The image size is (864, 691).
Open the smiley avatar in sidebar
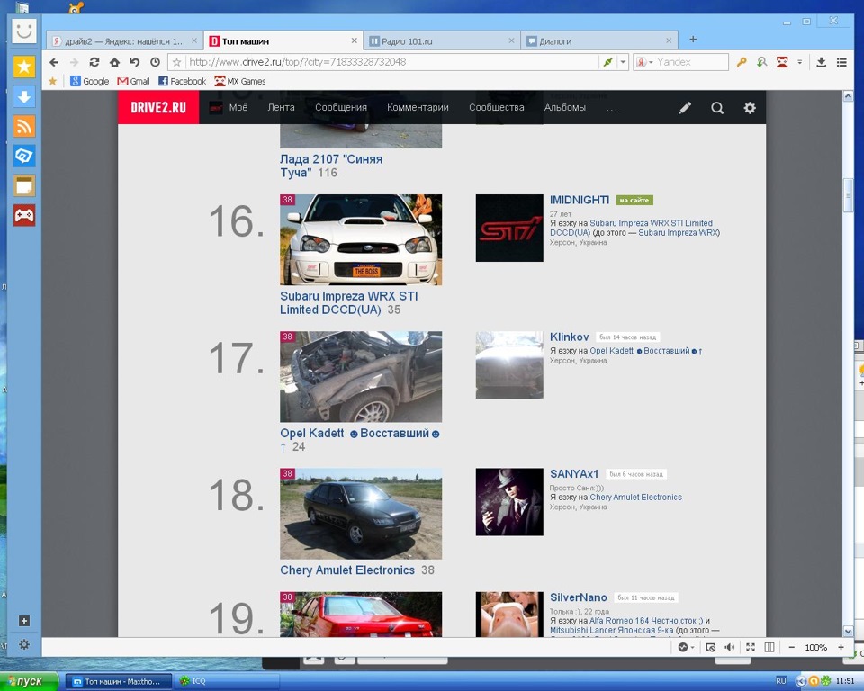click(x=23, y=31)
